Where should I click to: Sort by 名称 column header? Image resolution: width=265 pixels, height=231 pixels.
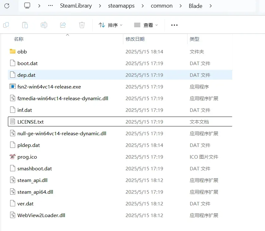[19, 39]
